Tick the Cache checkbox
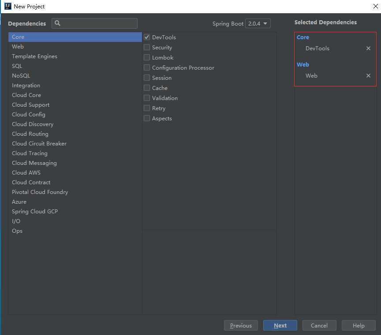This screenshot has height=335, width=381. pos(147,88)
